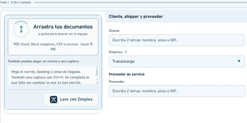Screen dimensions: 247x123
Task: Click the Cliente, shipper y proveedor header
Action: (x=176, y=16)
